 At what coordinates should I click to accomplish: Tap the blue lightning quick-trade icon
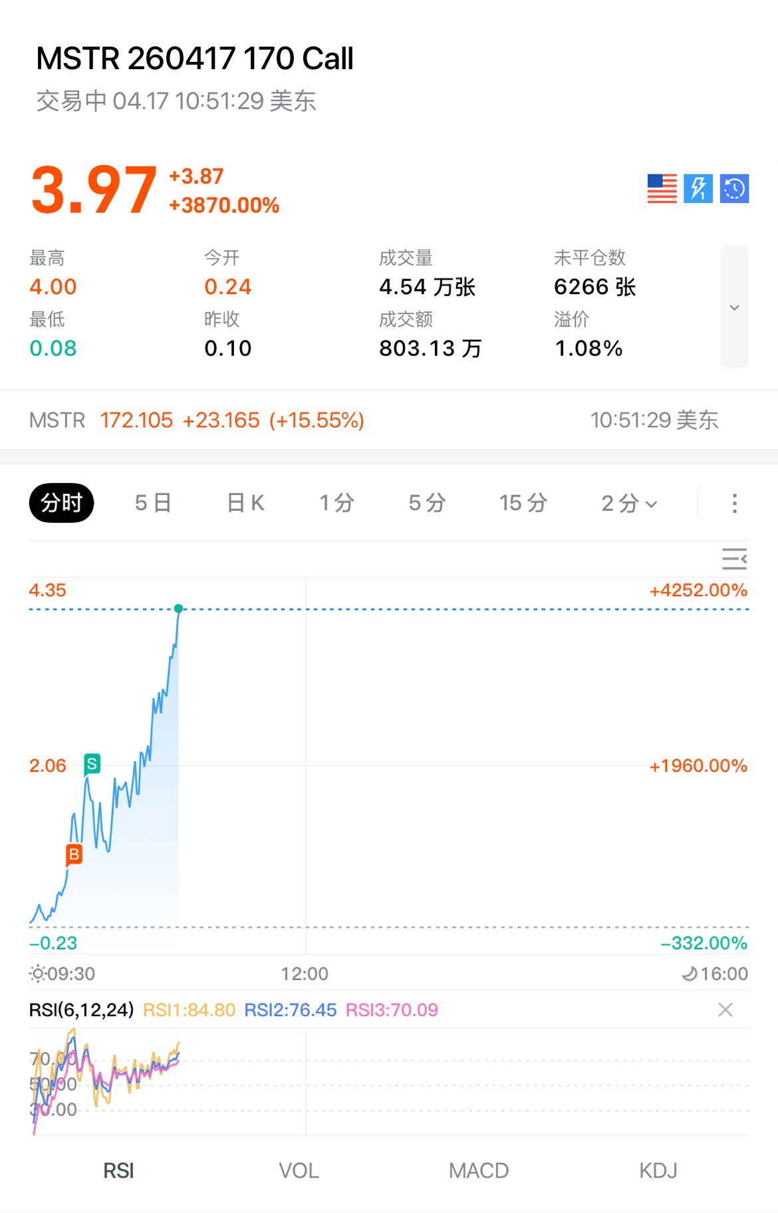(x=698, y=188)
